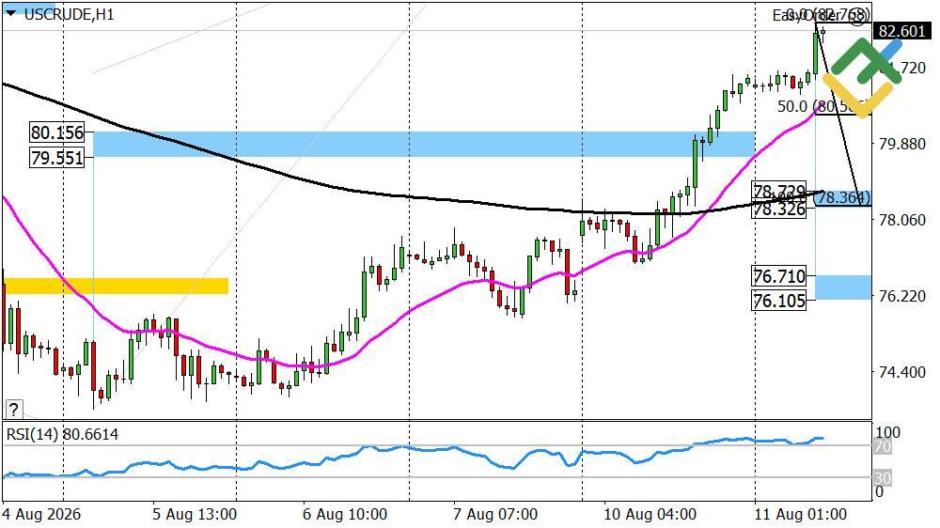Open the USCRUDE,H1 chart dropdown arrow
Screen dimensions: 940x528
click(x=10, y=12)
